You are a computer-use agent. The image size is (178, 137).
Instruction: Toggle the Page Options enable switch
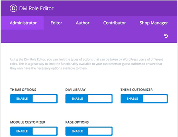[x=89, y=131]
